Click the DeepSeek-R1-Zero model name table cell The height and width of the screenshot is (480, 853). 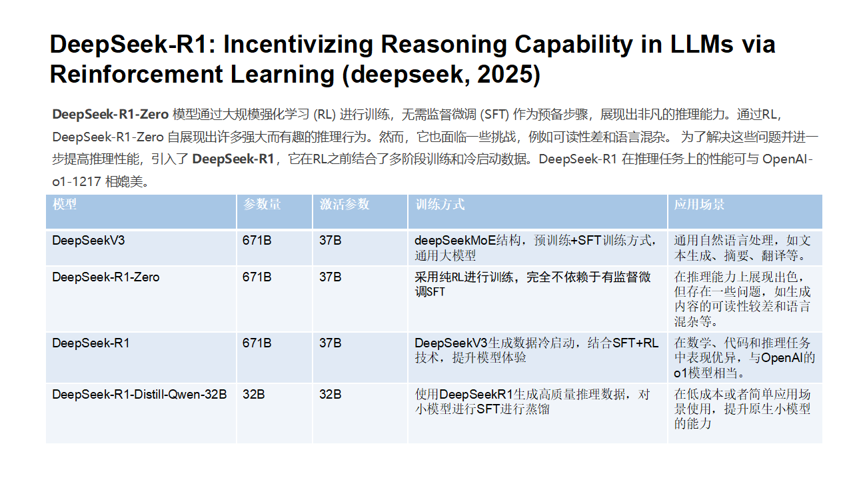point(141,299)
